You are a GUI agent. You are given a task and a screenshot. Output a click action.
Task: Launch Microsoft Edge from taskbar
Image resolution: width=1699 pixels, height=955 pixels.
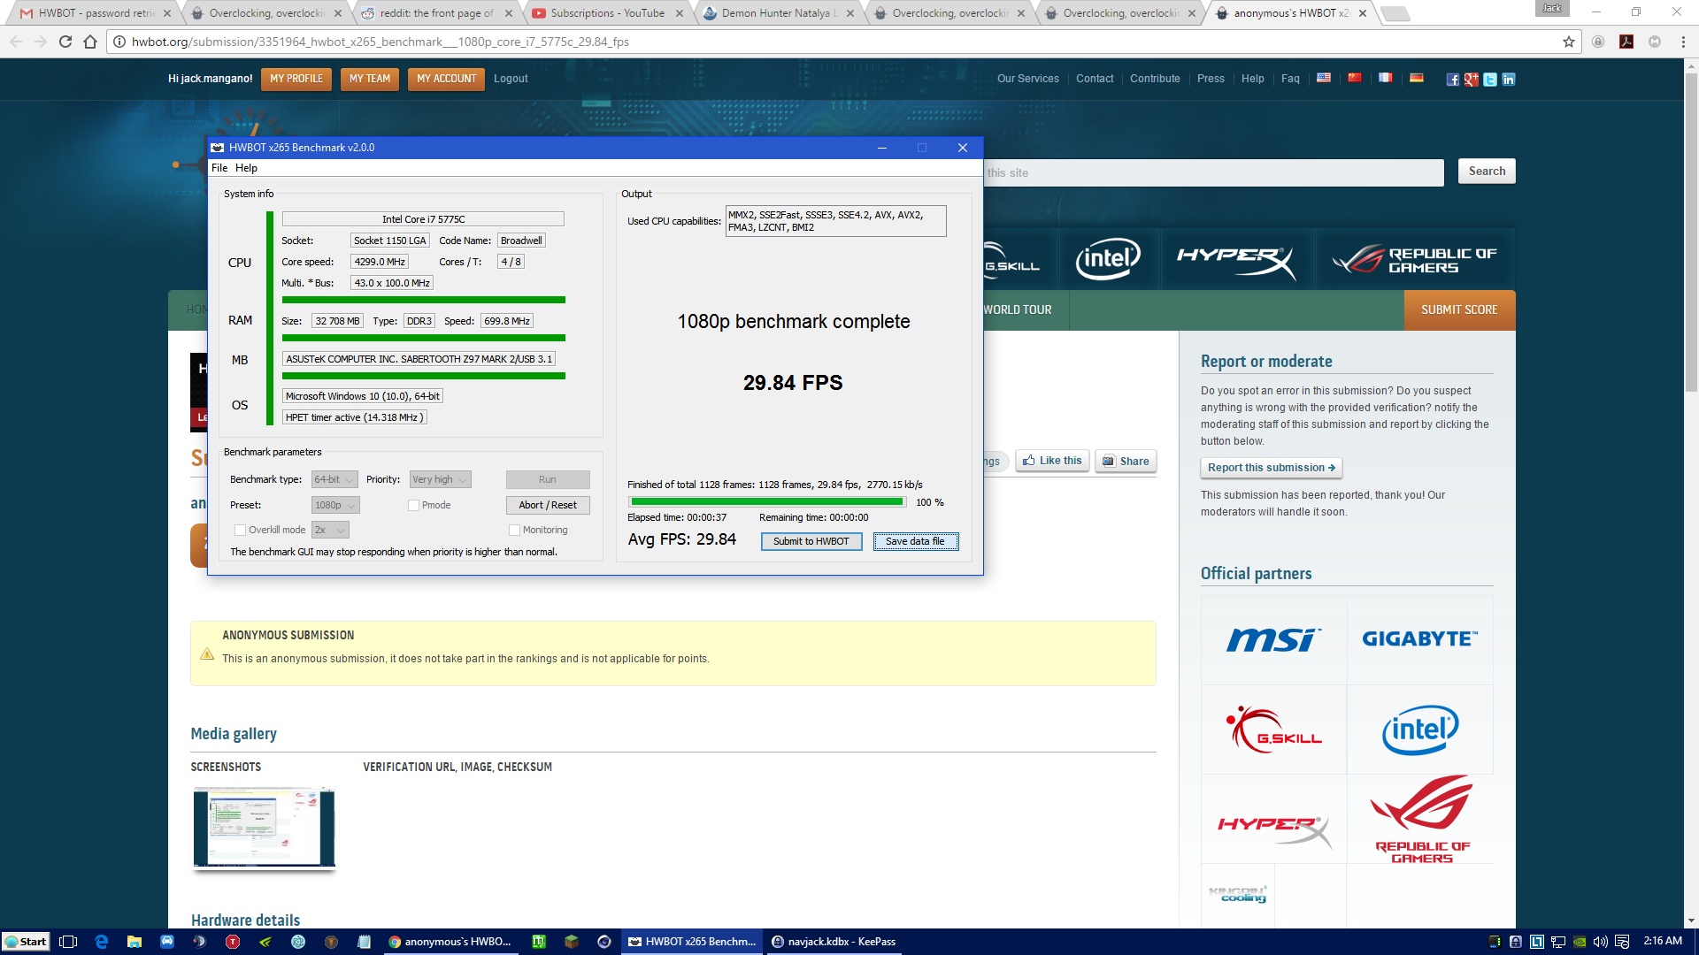pos(101,942)
